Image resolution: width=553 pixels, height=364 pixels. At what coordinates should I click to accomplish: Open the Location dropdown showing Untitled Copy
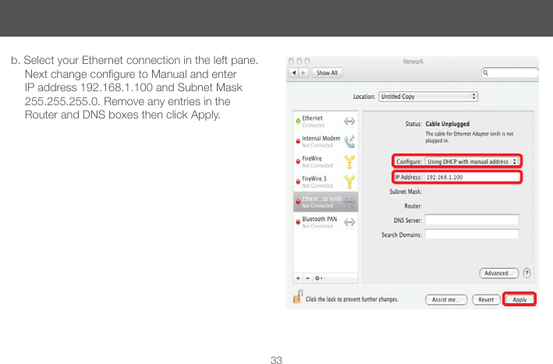pos(428,96)
